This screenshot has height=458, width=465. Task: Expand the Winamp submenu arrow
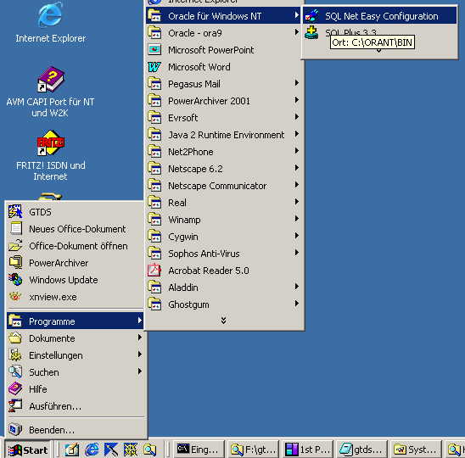pyautogui.click(x=296, y=219)
